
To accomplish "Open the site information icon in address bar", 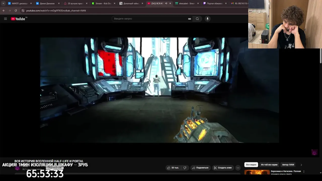I will [23, 11].
